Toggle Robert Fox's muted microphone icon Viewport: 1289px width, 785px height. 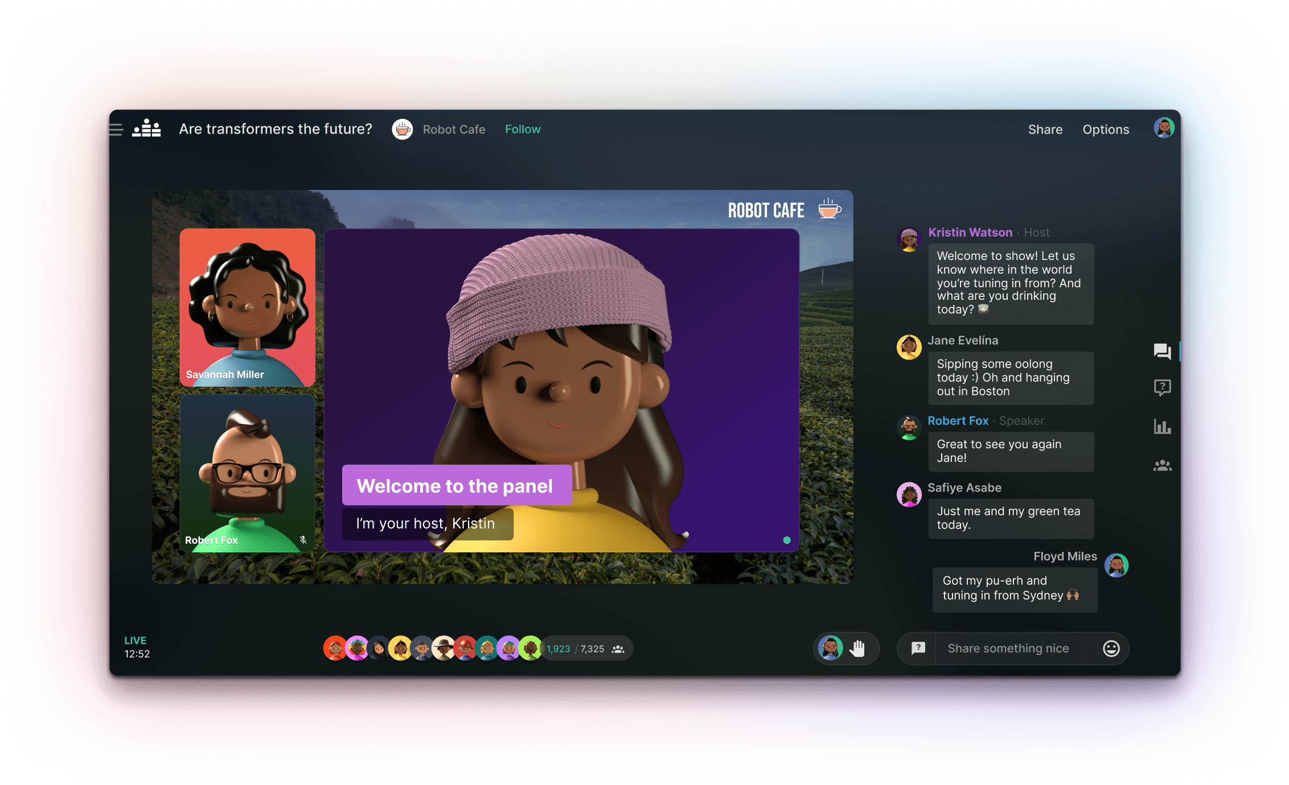[x=303, y=540]
